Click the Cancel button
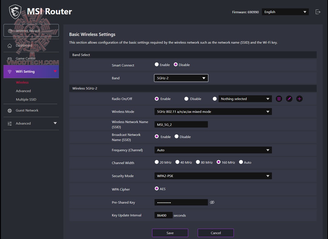The image size is (328, 239). (216, 233)
